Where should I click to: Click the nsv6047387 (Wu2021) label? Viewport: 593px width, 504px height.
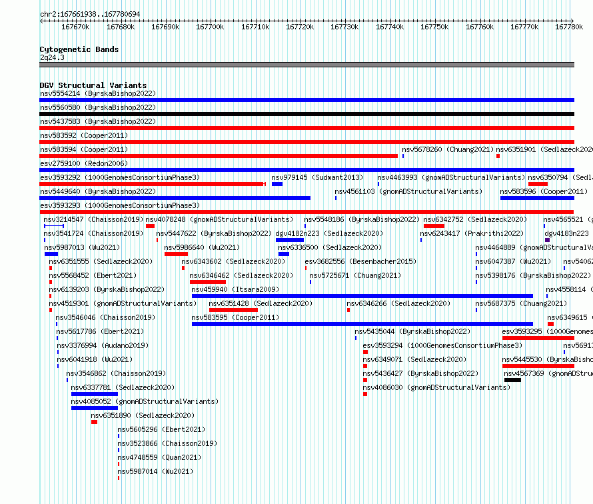click(x=513, y=261)
